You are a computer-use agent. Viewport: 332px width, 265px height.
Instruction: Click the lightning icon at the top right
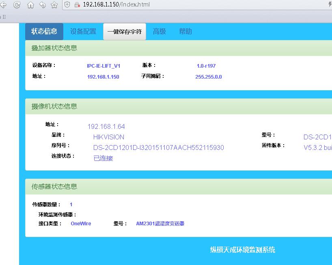click(330, 4)
